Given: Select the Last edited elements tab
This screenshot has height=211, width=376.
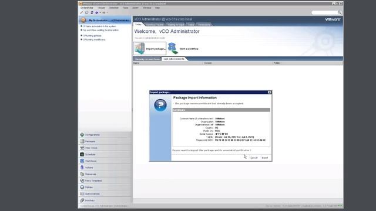Looking at the screenshot, I should (x=174, y=59).
